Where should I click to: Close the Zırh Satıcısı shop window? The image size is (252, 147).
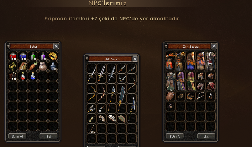coord(214,46)
